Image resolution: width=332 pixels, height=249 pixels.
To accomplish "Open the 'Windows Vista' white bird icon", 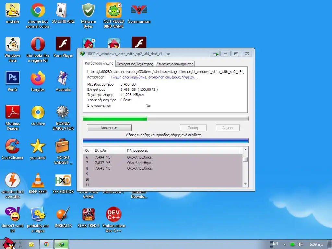I will [13, 49].
